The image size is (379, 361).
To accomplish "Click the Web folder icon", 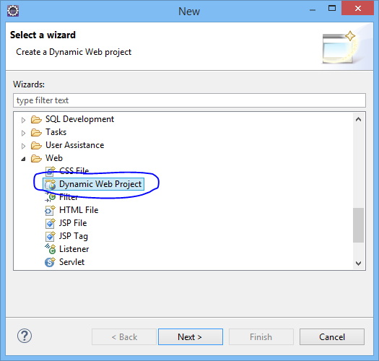I will (x=36, y=158).
